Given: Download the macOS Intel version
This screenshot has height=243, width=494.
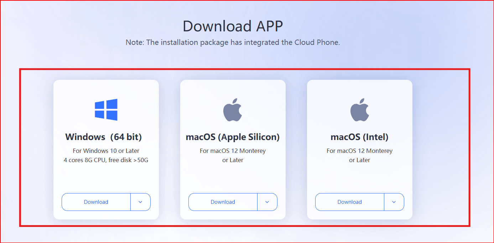Looking at the screenshot, I should click(x=350, y=202).
